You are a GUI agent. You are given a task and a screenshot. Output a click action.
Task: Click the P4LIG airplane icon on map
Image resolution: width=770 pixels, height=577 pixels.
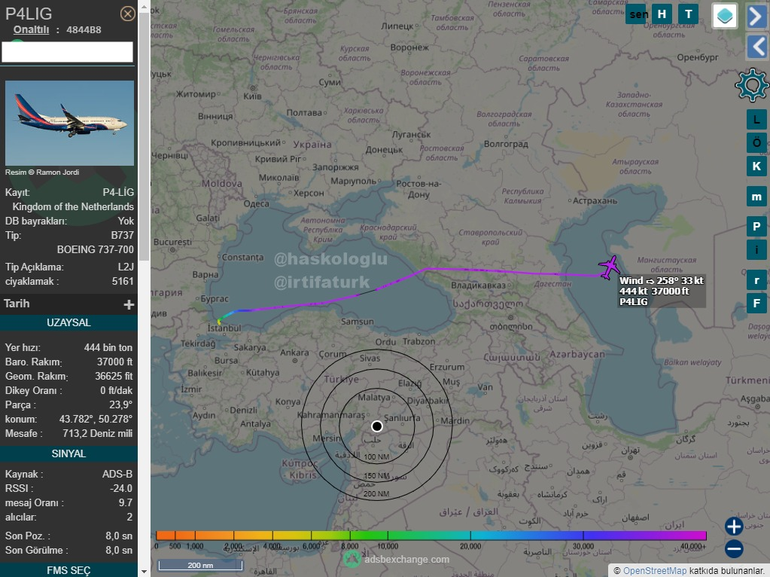coord(609,267)
